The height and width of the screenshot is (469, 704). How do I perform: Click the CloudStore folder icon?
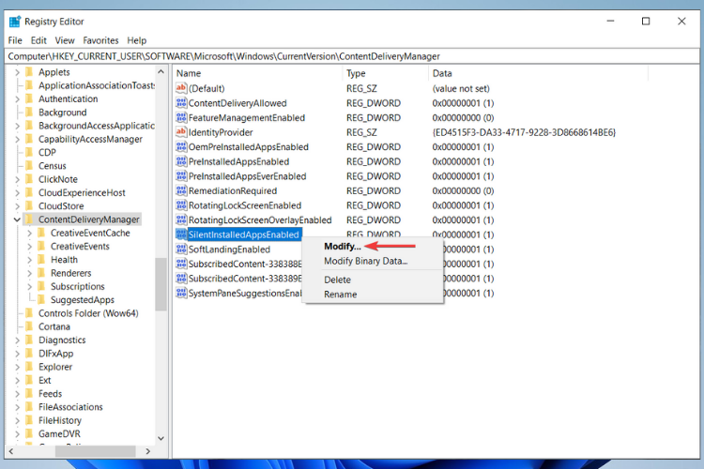(30, 206)
